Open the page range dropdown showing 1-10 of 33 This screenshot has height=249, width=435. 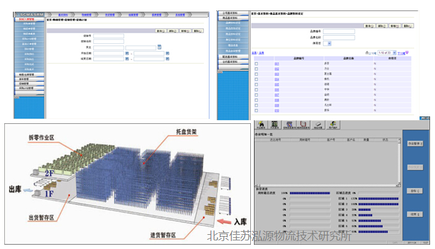386,54
